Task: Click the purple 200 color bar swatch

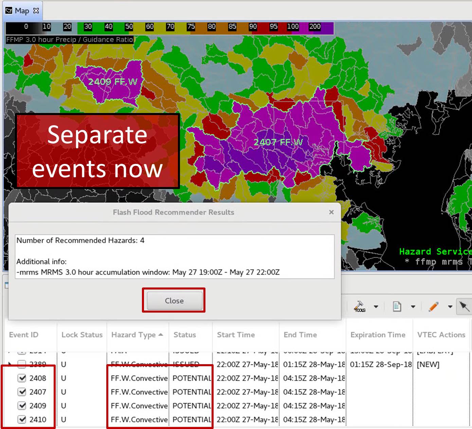Action: pos(315,27)
